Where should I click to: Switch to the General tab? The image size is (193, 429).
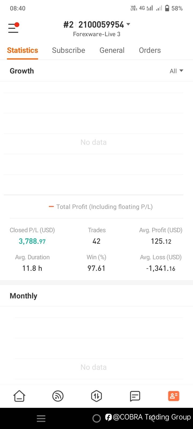[112, 50]
